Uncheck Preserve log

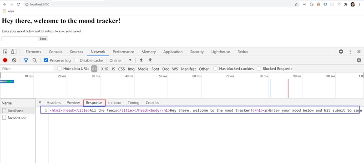point(46,60)
